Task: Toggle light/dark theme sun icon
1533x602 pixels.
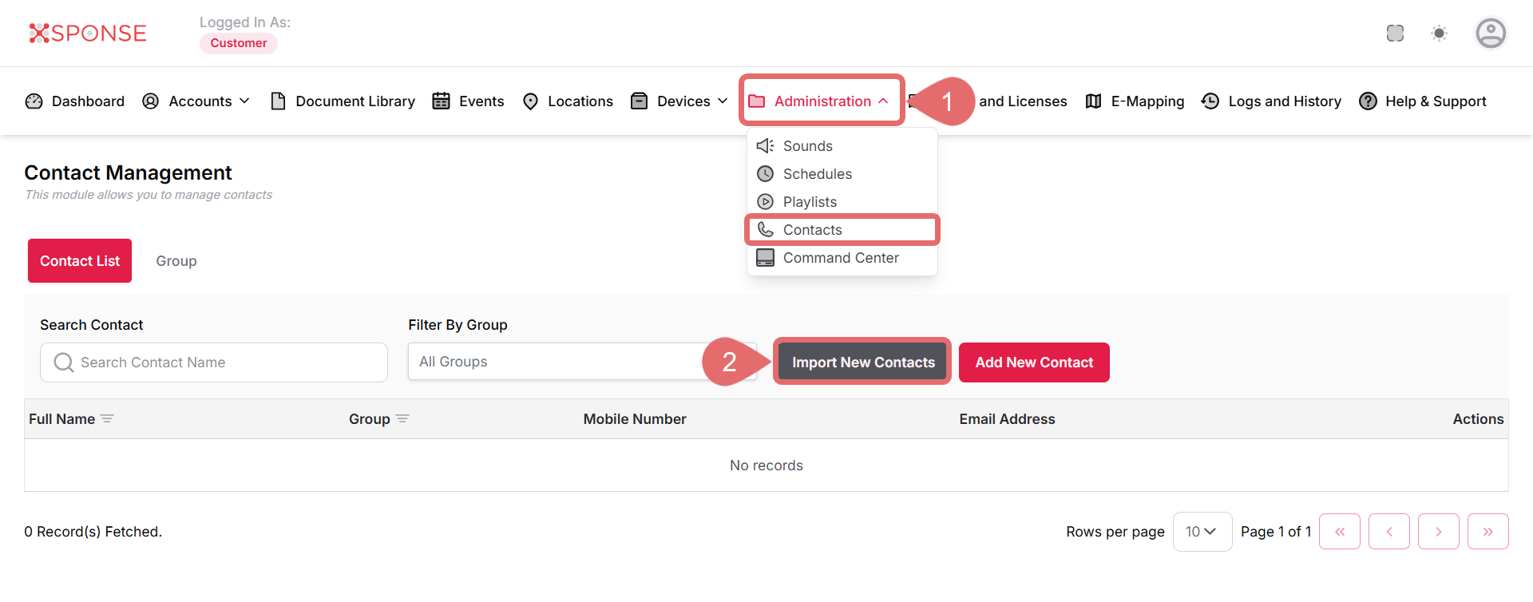Action: tap(1439, 34)
